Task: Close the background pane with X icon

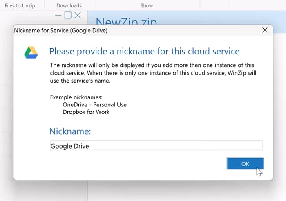Action: [x=78, y=16]
